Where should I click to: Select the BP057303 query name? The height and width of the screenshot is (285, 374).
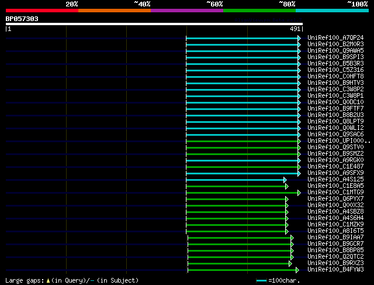[x=22, y=19]
